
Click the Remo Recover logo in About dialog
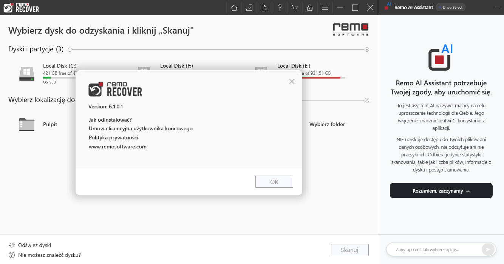pos(115,89)
